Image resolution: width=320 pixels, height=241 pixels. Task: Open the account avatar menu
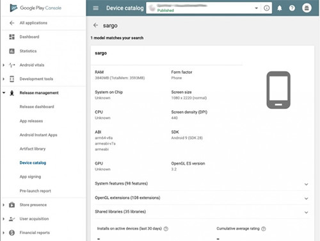tap(307, 8)
